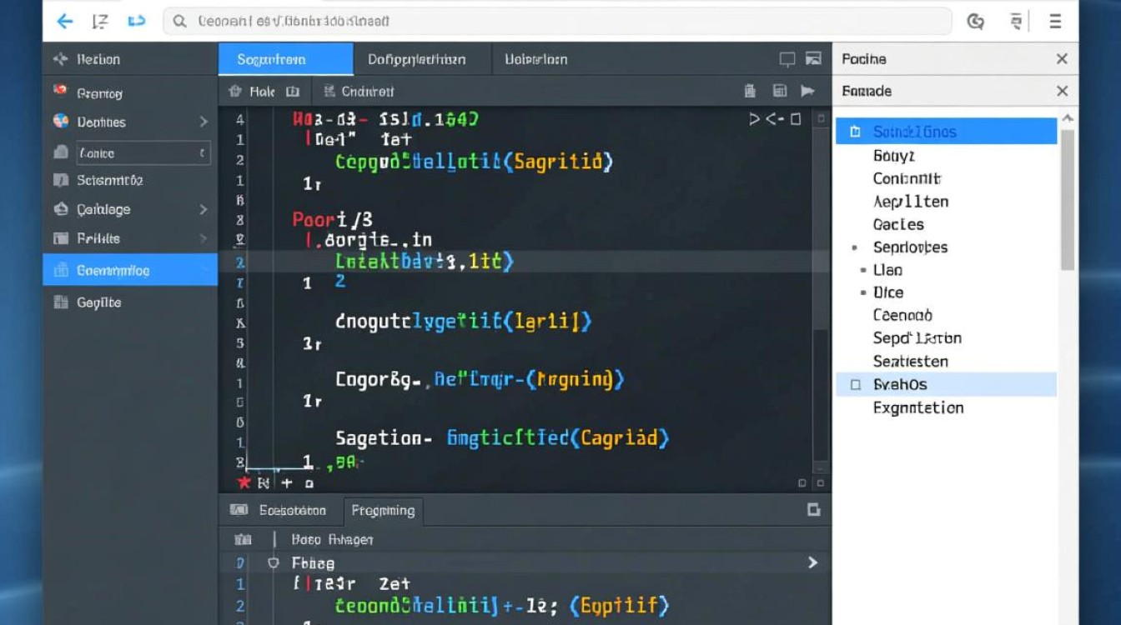Click the circular refresh icon at top right
This screenshot has width=1121, height=625.
(x=975, y=22)
